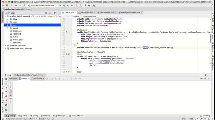Open the 5: Debug tool window button

[10, 116]
